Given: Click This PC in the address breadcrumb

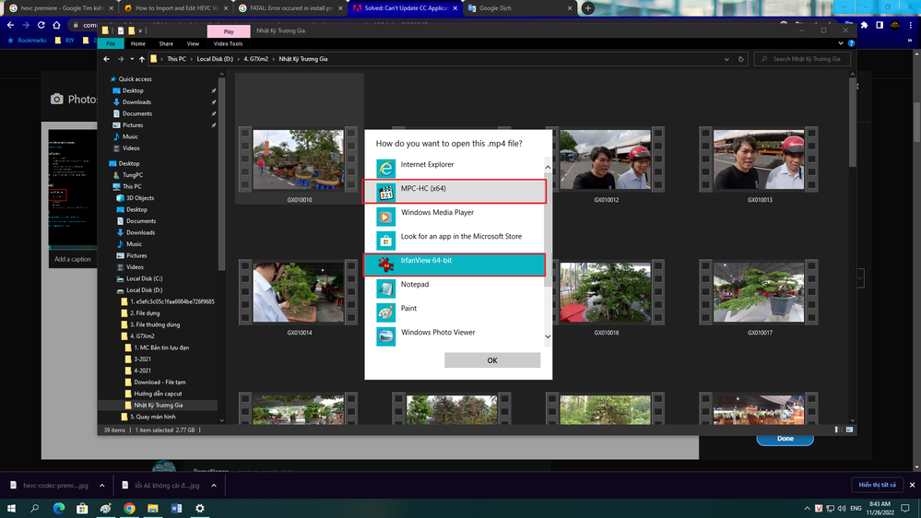Looking at the screenshot, I should tap(176, 59).
